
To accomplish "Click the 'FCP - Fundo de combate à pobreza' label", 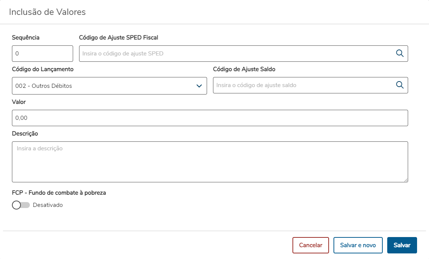I will click(x=59, y=193).
